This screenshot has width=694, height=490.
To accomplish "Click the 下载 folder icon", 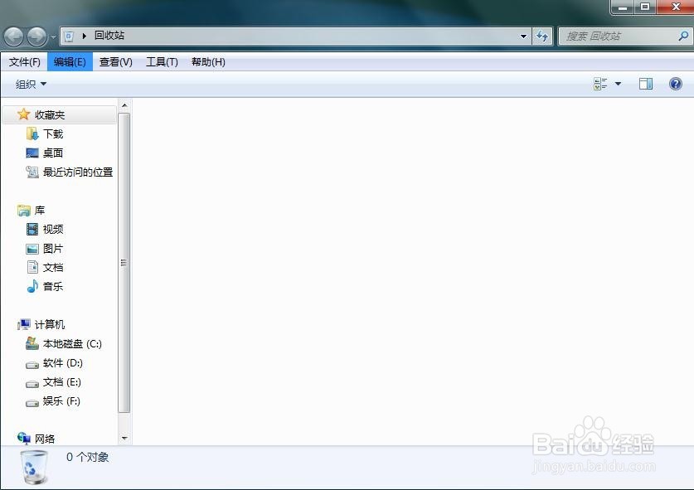I will [x=32, y=133].
